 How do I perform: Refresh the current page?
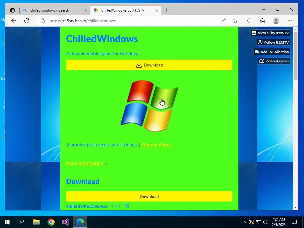click(27, 21)
